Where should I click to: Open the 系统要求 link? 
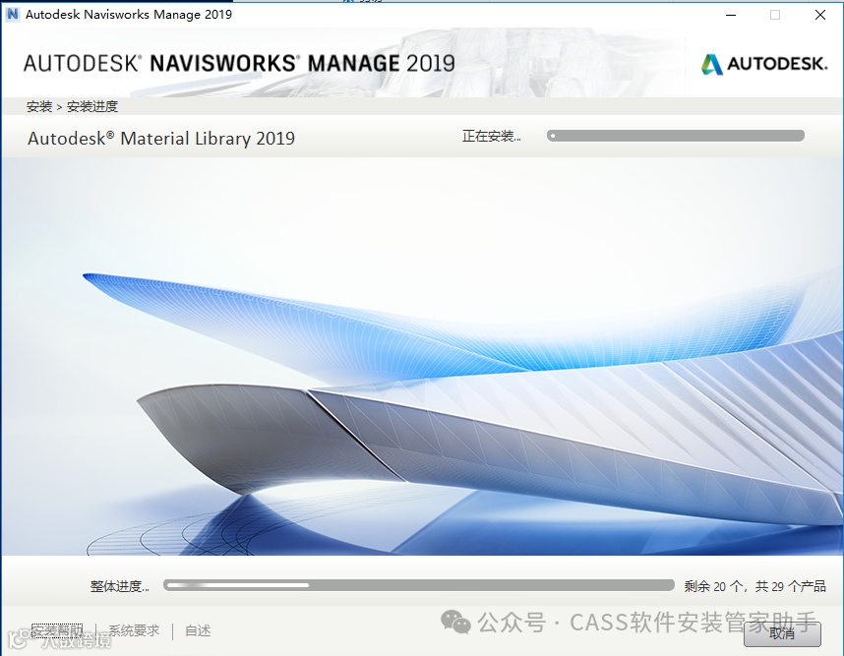134,630
